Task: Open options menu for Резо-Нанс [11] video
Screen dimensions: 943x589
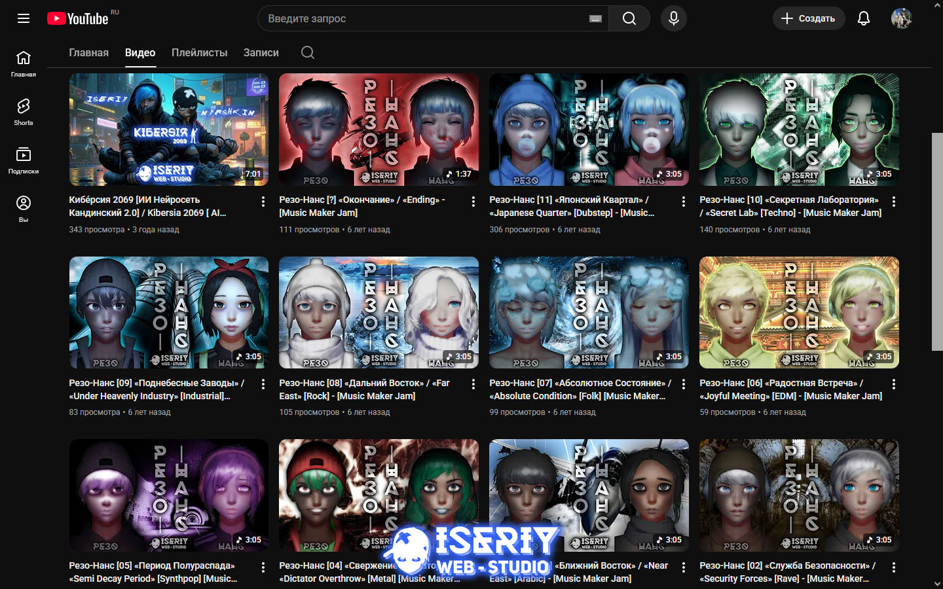Action: pyautogui.click(x=683, y=202)
